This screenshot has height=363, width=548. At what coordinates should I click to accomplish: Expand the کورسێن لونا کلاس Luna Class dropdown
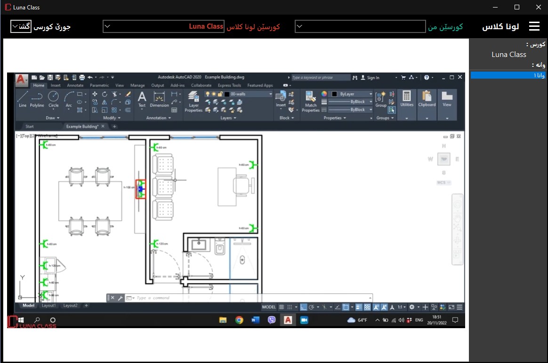[163, 26]
